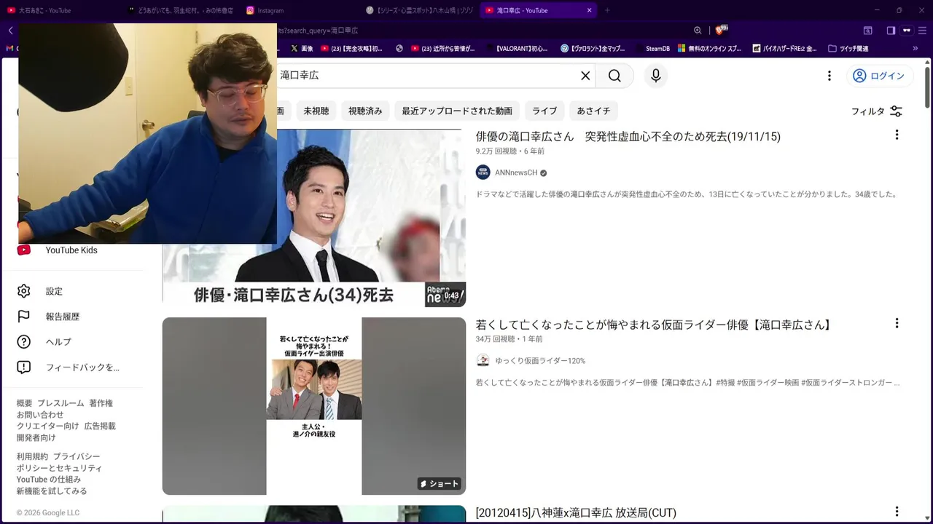Select the 最近アップロードされた動画 chip
The image size is (933, 524).
coord(457,111)
